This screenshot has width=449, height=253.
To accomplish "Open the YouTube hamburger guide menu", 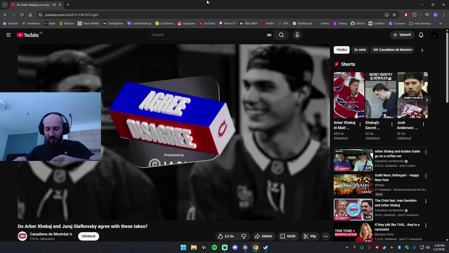I will (x=8, y=35).
